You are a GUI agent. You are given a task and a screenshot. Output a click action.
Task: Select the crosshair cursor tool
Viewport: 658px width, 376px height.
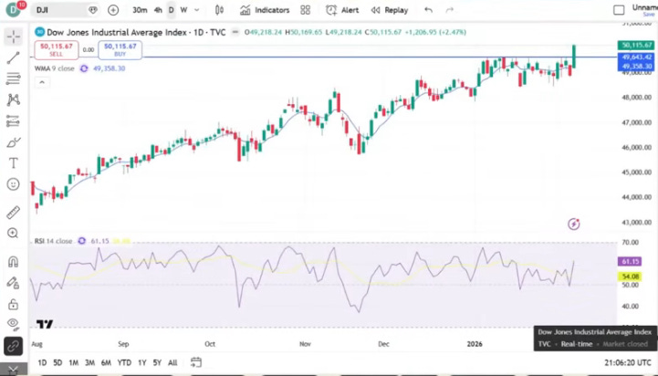(13, 37)
